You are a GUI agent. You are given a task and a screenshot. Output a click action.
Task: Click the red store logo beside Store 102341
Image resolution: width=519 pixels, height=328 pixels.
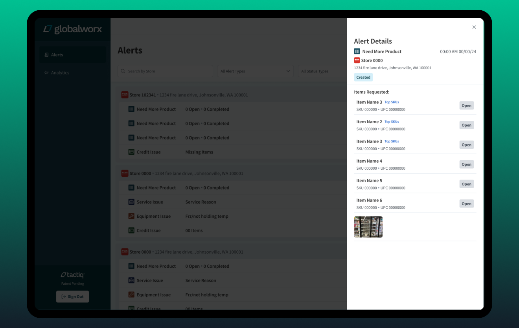pyautogui.click(x=125, y=95)
